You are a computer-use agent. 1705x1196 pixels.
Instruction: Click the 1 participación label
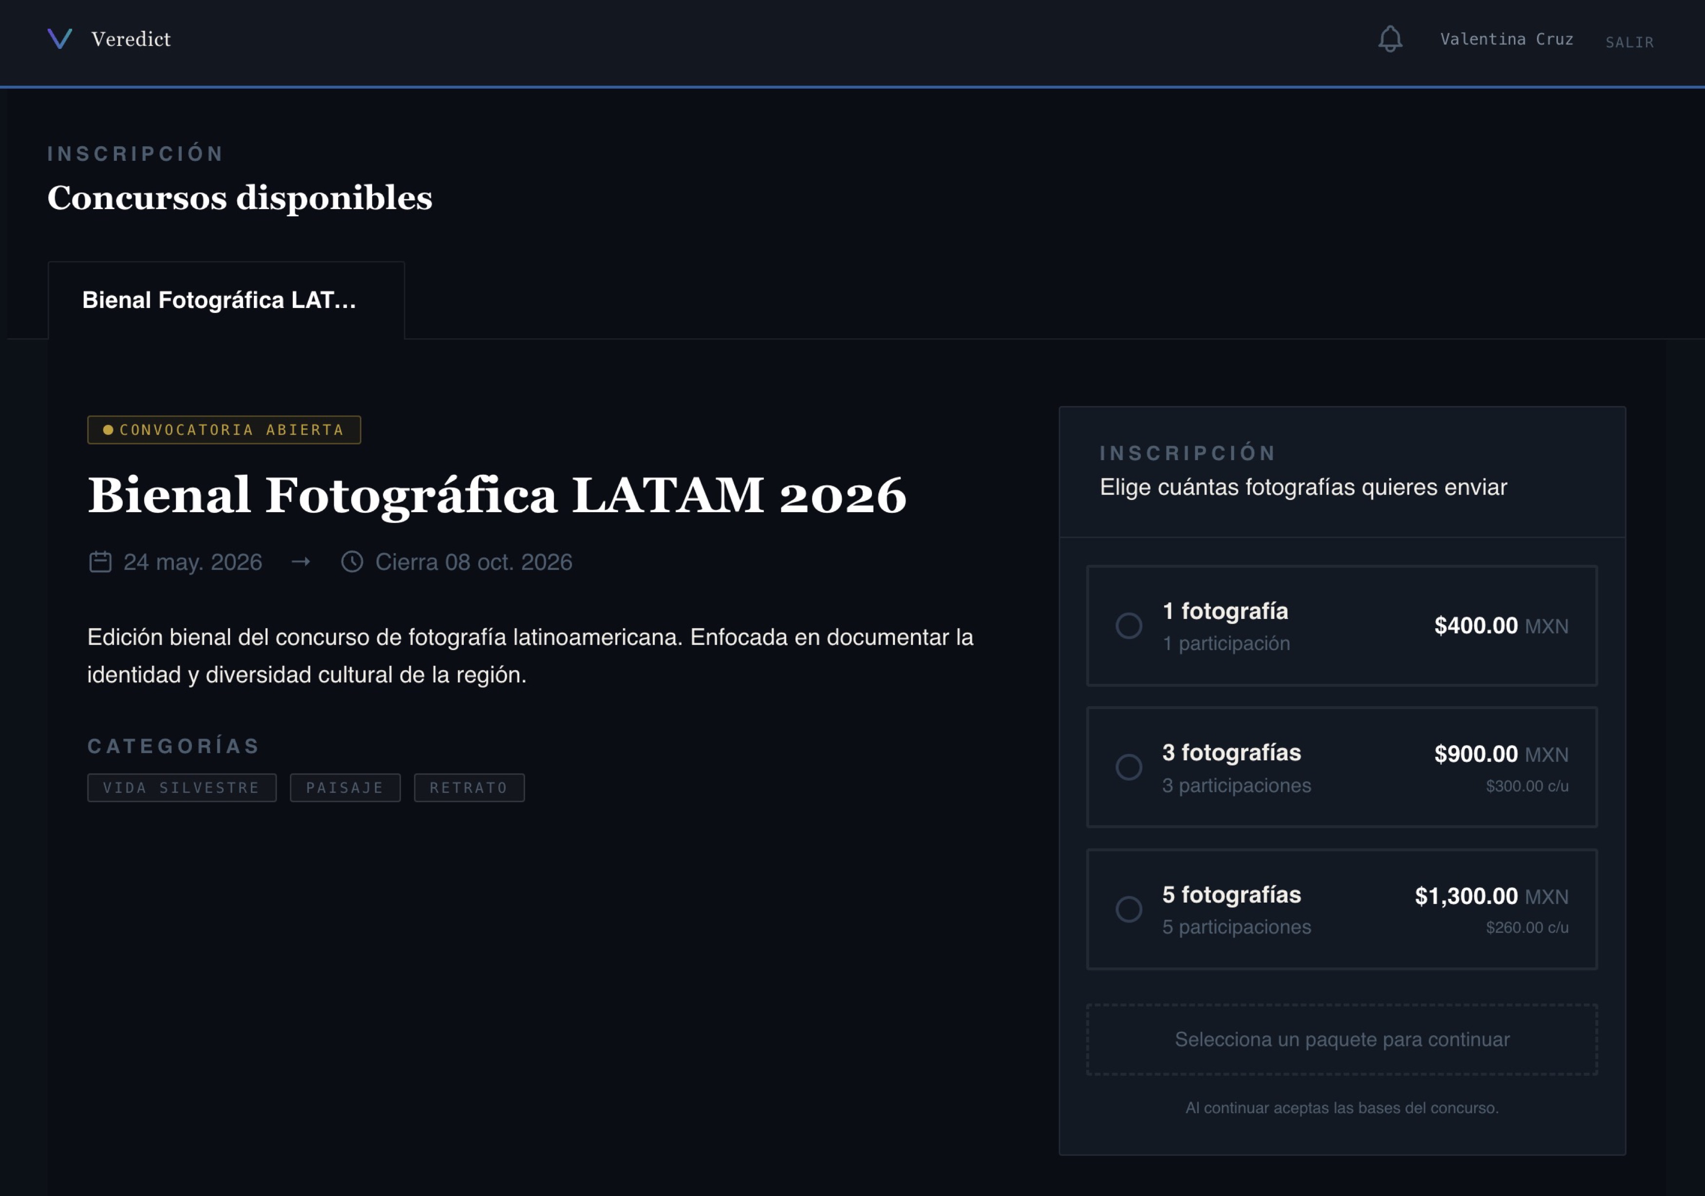(x=1226, y=643)
